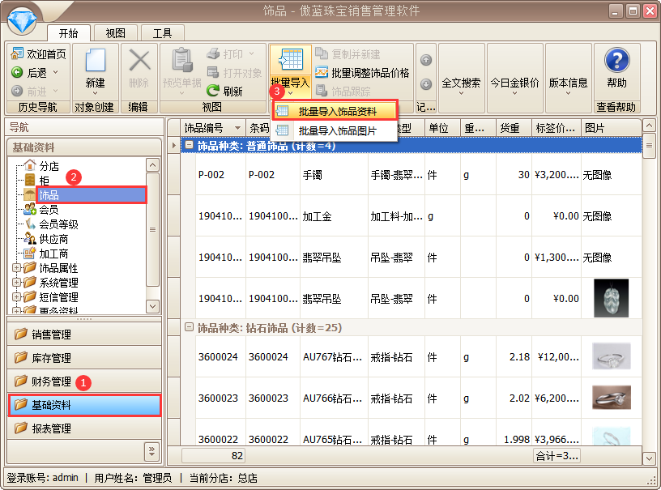The image size is (661, 490).
Task: Click the ring thumbnail for 3600023
Action: tap(612, 398)
